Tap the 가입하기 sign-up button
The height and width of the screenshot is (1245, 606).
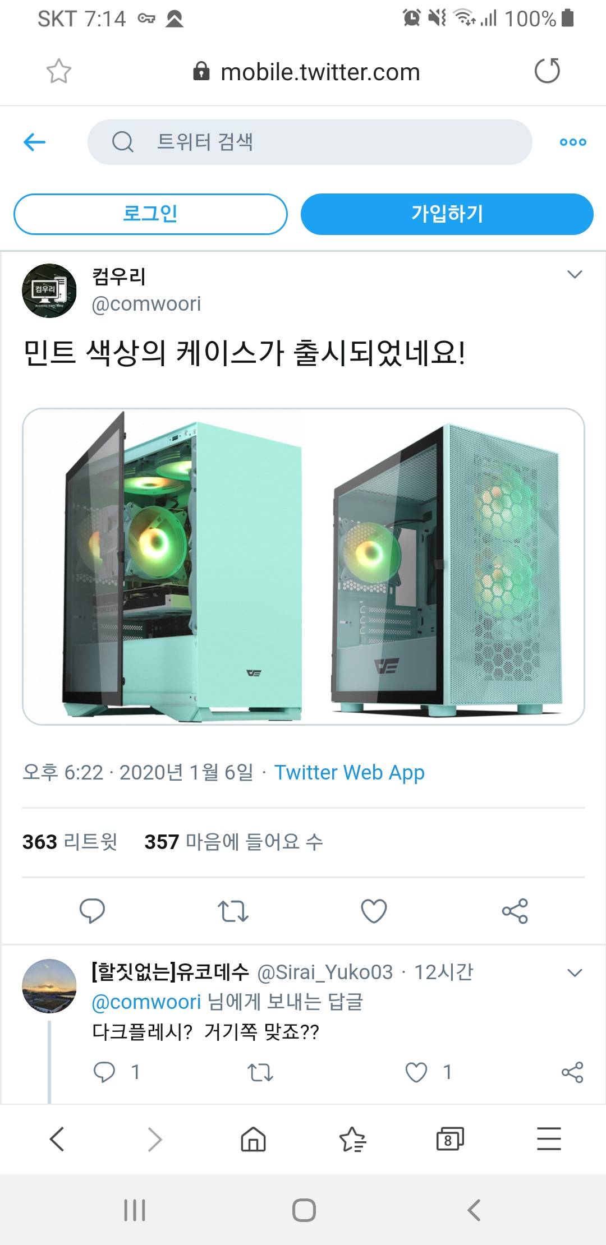447,214
